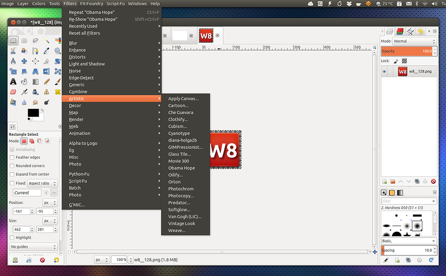Toggle the Fixed checkbox

(x=12, y=183)
